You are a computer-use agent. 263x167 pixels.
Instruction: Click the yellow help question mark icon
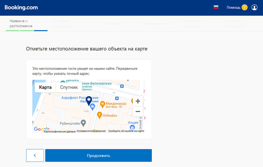tap(244, 7)
